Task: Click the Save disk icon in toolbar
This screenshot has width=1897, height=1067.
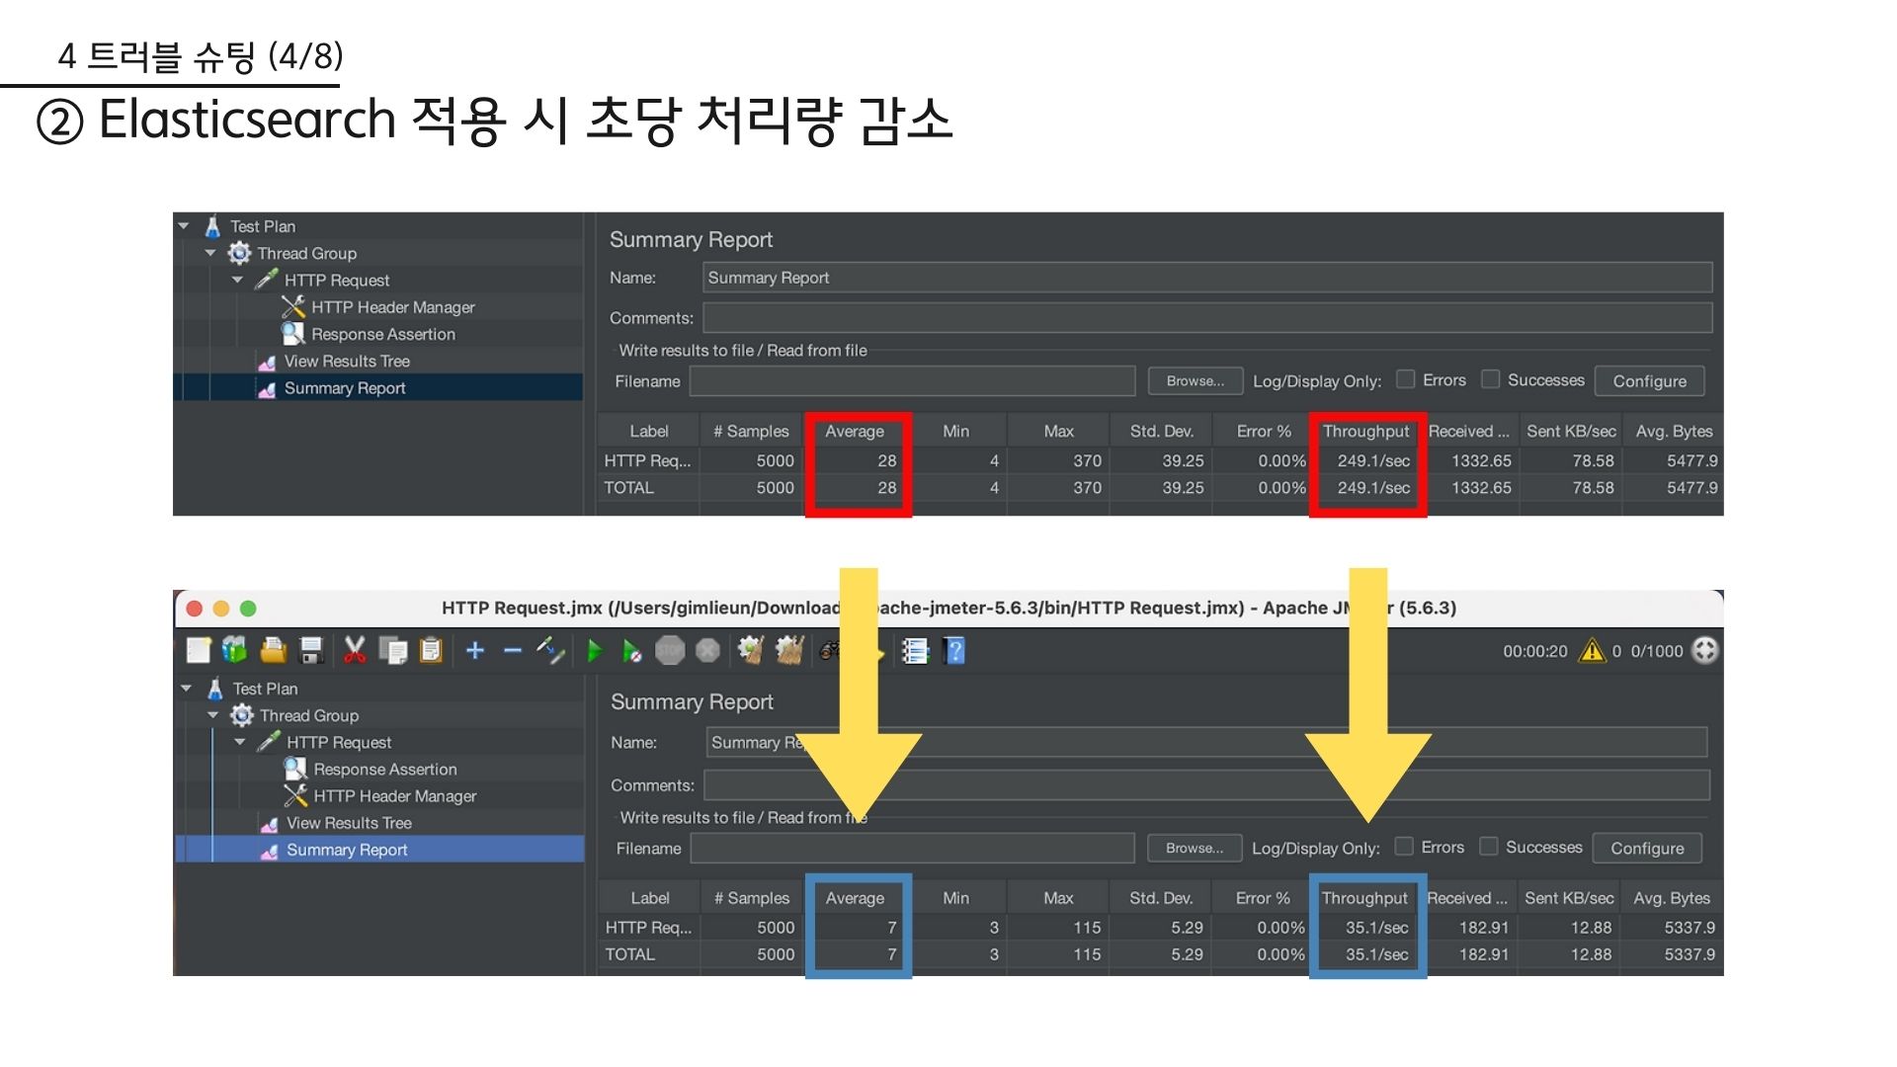Action: [x=312, y=650]
